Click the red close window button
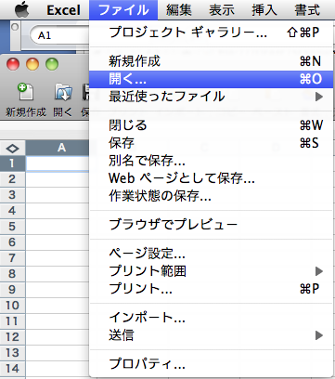This screenshot has width=335, height=379. [x=13, y=64]
